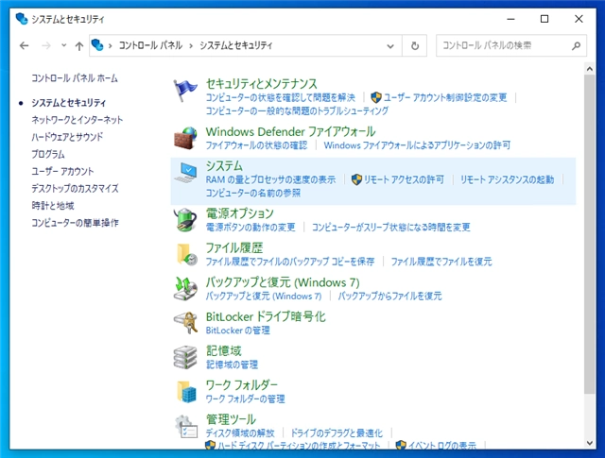
Task: Click ファイル履歴でファイルを復元 link
Action: (441, 262)
